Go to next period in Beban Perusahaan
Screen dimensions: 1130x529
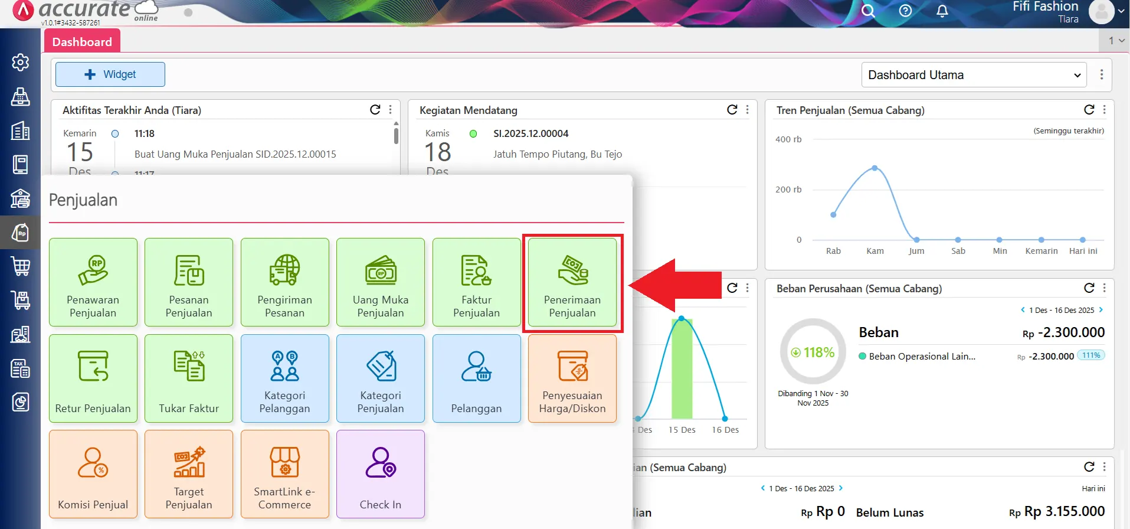point(1101,310)
